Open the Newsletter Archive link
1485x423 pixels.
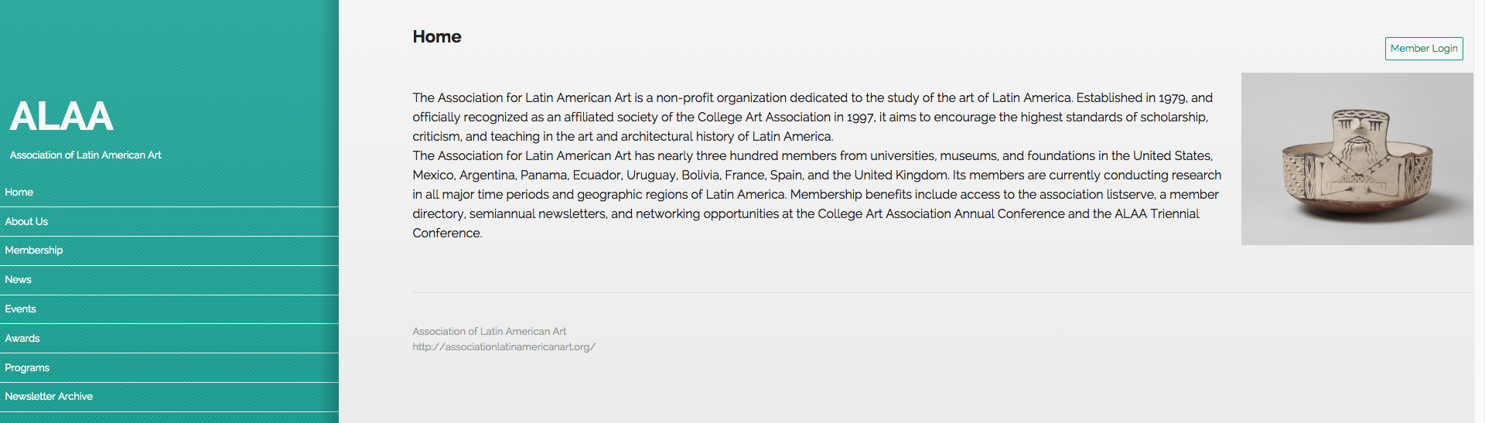tap(169, 397)
